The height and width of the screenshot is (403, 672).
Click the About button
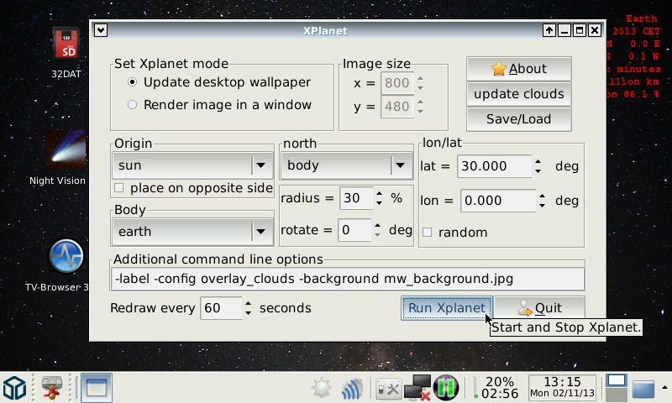pos(518,69)
